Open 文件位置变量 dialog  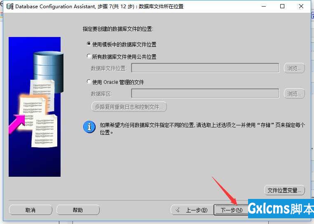[x=284, y=190]
